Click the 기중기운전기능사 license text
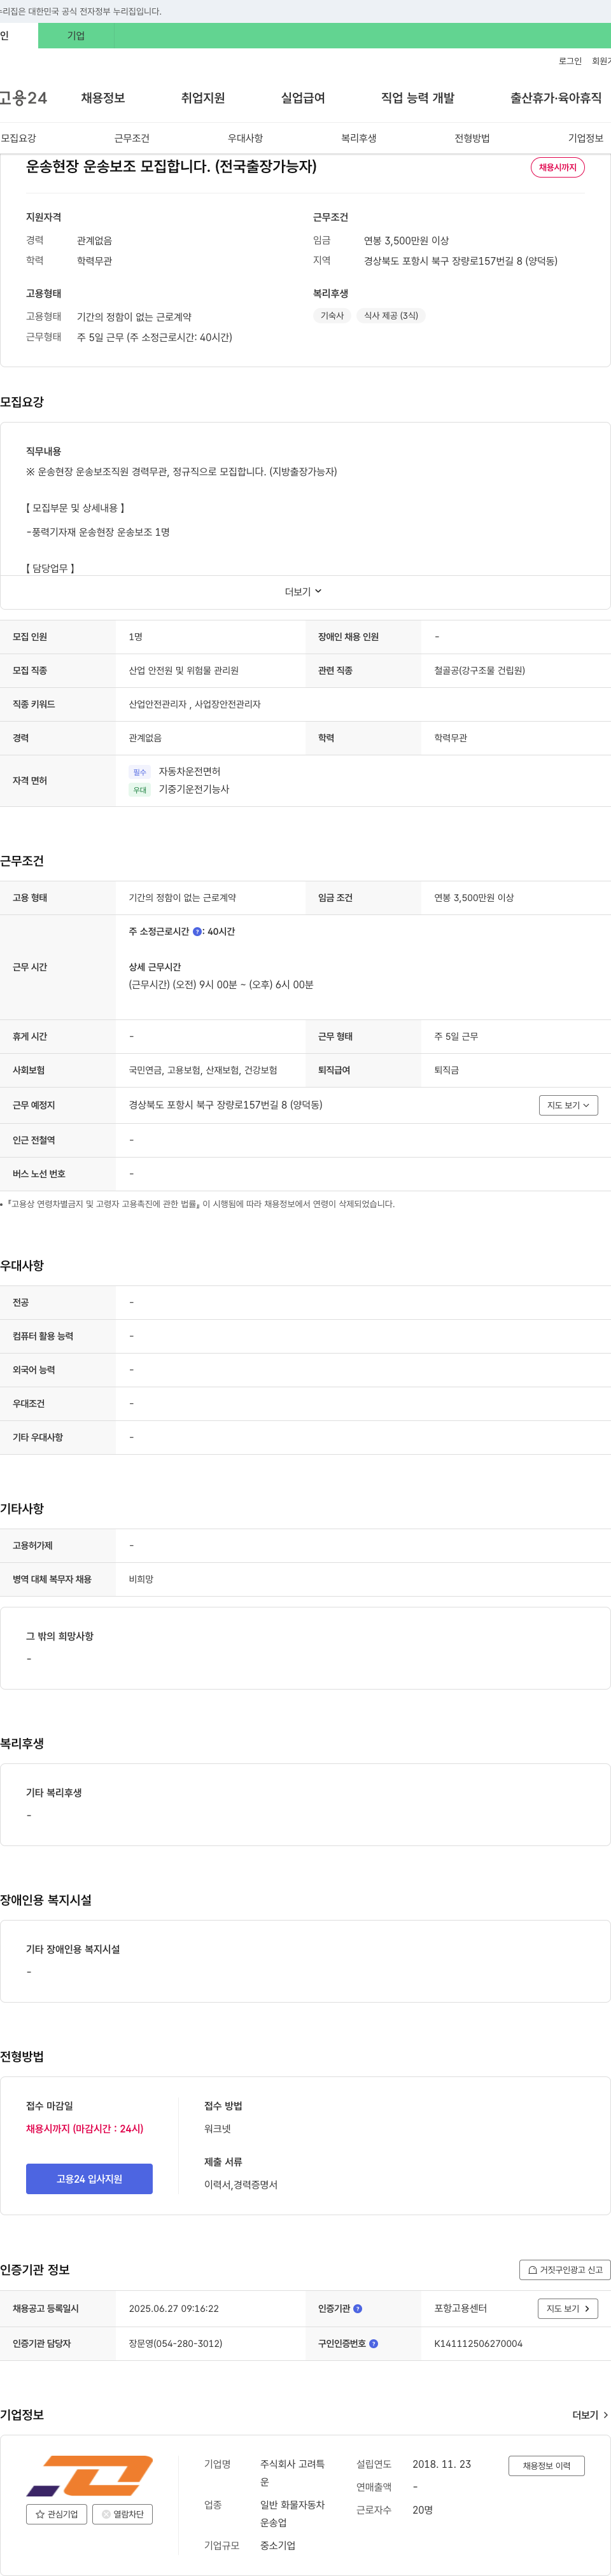This screenshot has width=611, height=2576. pos(194,789)
